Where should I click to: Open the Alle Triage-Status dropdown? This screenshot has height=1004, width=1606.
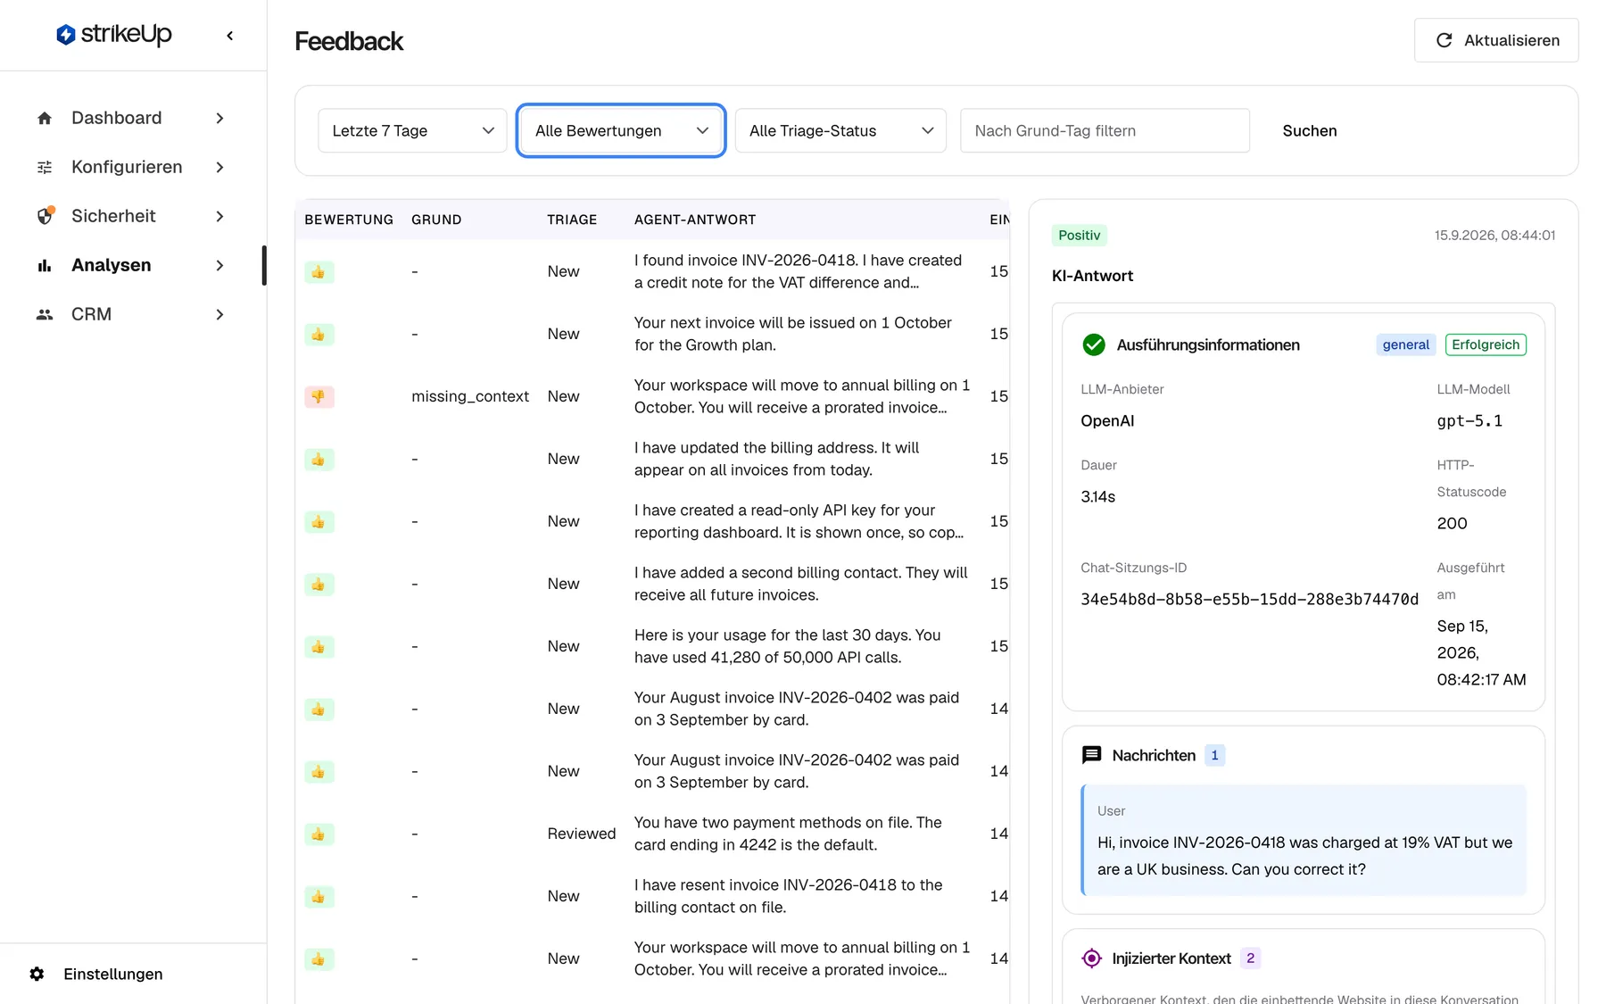coord(840,130)
